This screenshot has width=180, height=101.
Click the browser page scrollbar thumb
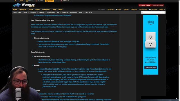coord(179,55)
